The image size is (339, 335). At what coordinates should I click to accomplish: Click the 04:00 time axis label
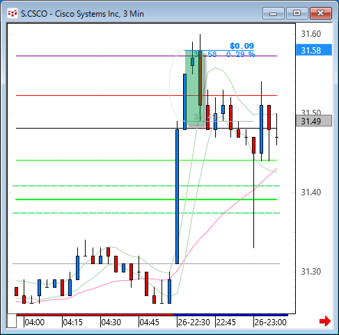click(x=34, y=322)
